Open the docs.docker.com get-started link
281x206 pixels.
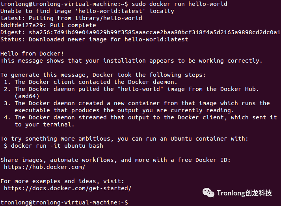[x=67, y=188]
